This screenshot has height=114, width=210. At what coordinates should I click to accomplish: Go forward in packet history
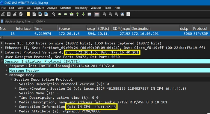tap(66, 14)
